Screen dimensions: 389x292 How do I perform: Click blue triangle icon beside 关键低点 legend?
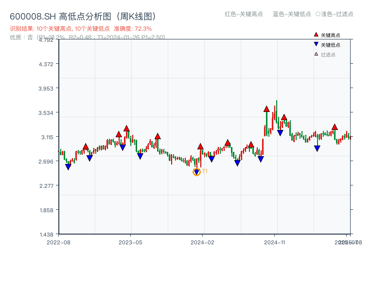[x=316, y=45]
